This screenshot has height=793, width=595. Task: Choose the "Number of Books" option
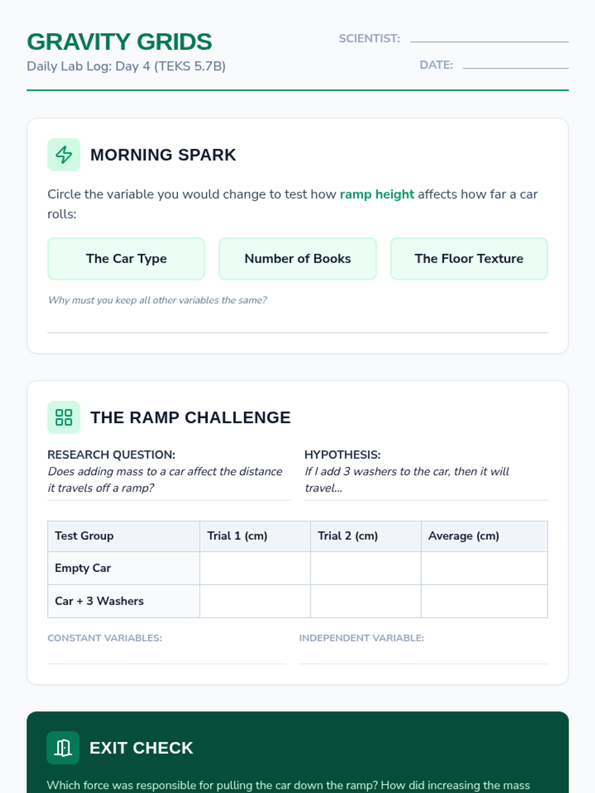(x=297, y=259)
